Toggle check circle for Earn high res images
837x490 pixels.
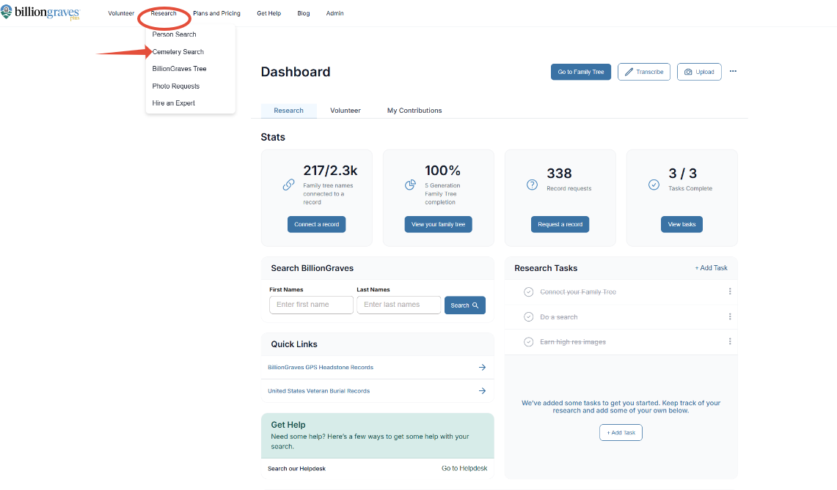pyautogui.click(x=528, y=342)
